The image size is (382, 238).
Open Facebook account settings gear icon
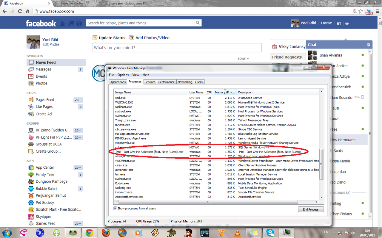click(x=347, y=23)
